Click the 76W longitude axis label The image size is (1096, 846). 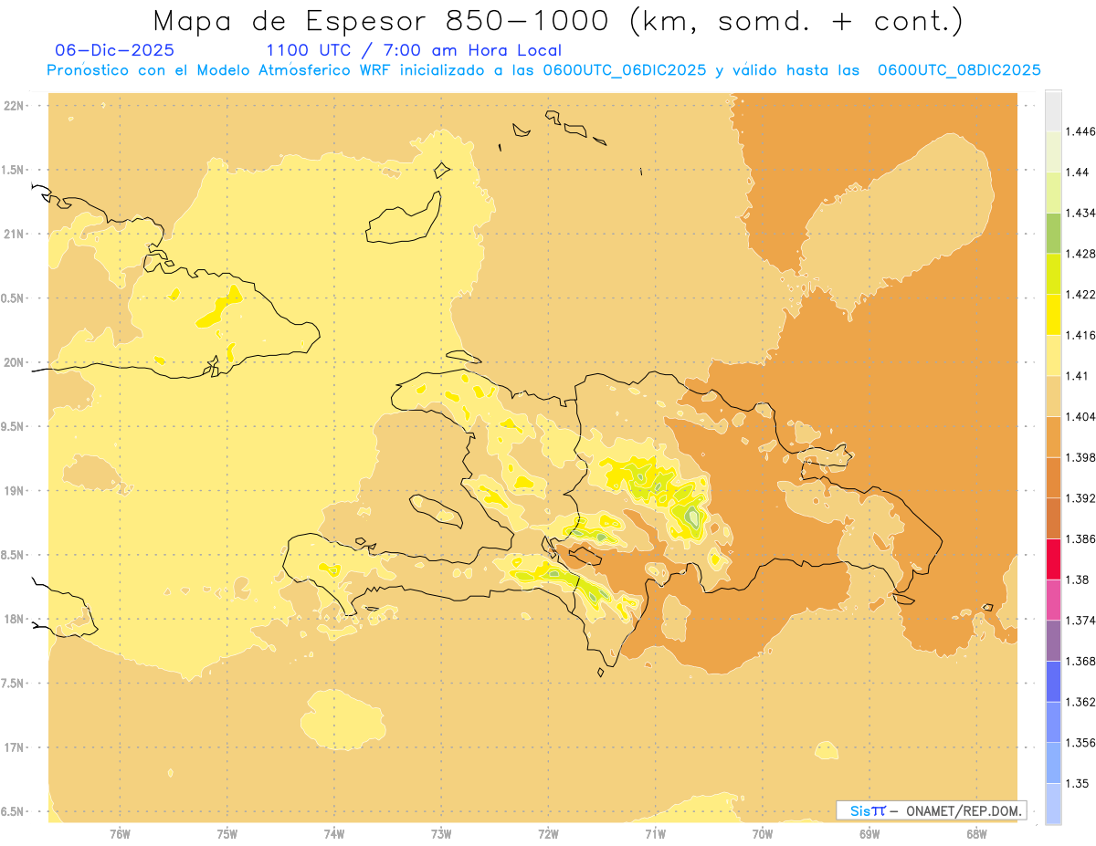120,834
